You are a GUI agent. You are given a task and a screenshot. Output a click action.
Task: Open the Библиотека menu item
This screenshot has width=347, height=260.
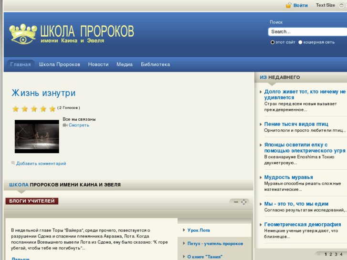pyautogui.click(x=155, y=64)
